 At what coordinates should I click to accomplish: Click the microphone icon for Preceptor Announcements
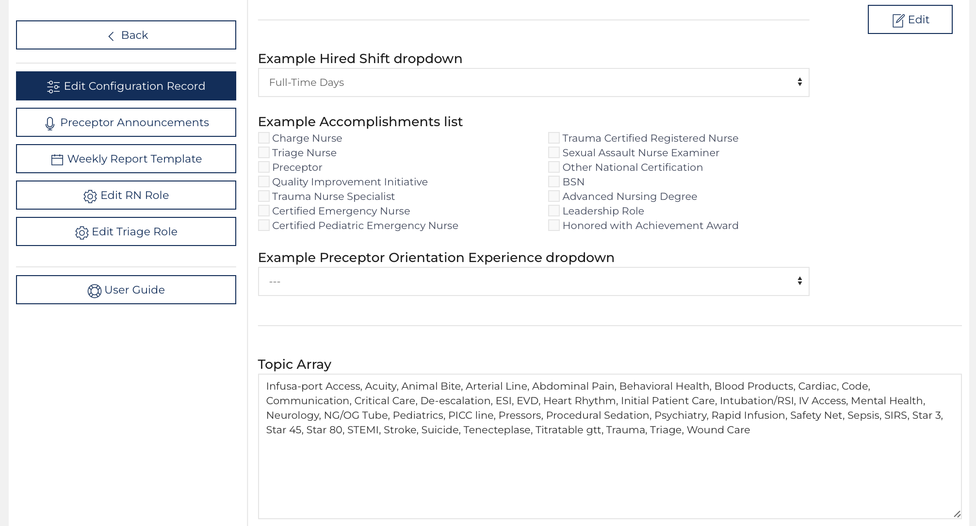(x=50, y=124)
